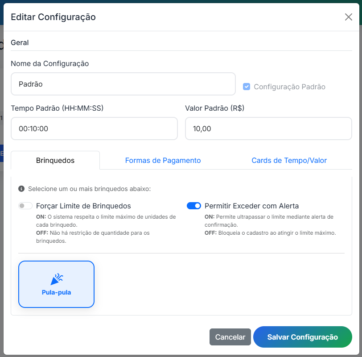This screenshot has width=362, height=357.
Task: Disable the Permitir Exceder com Alerta toggle
Action: click(193, 206)
